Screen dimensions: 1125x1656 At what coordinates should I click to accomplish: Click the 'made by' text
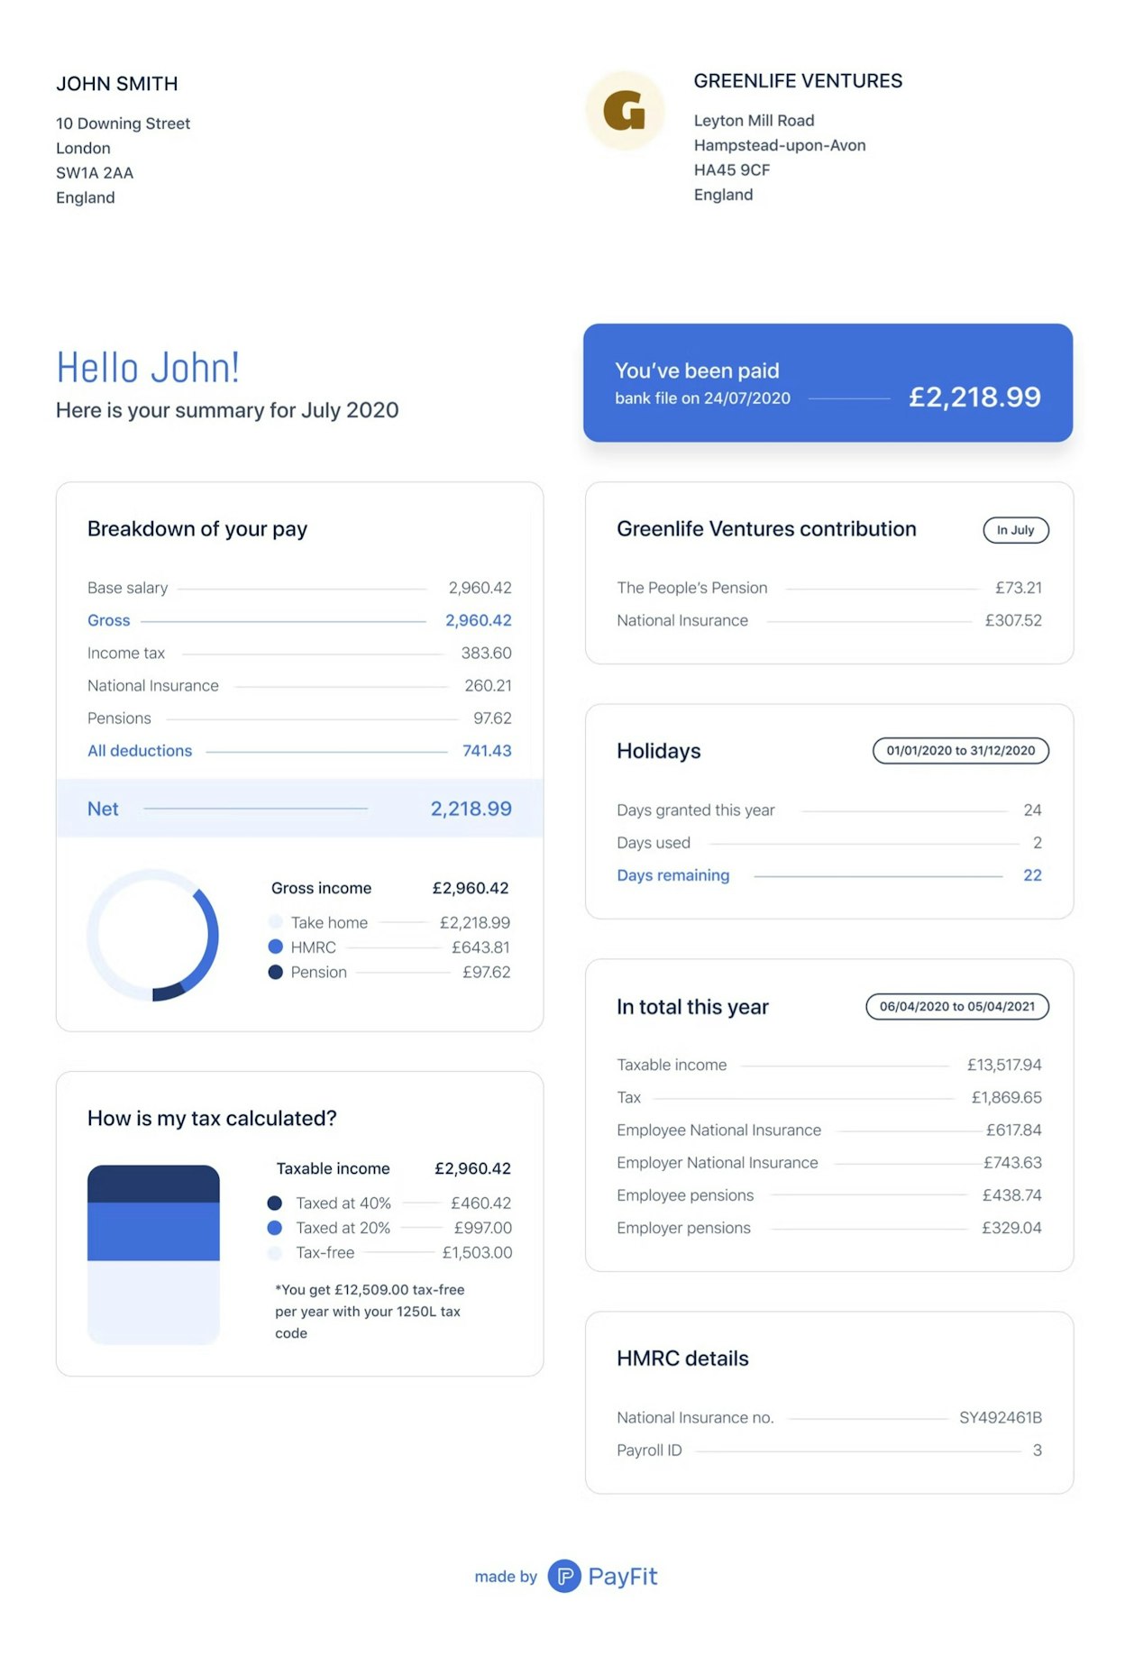506,1577
